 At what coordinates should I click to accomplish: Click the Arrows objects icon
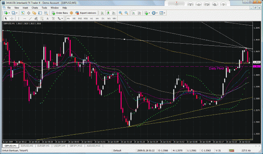59,18
